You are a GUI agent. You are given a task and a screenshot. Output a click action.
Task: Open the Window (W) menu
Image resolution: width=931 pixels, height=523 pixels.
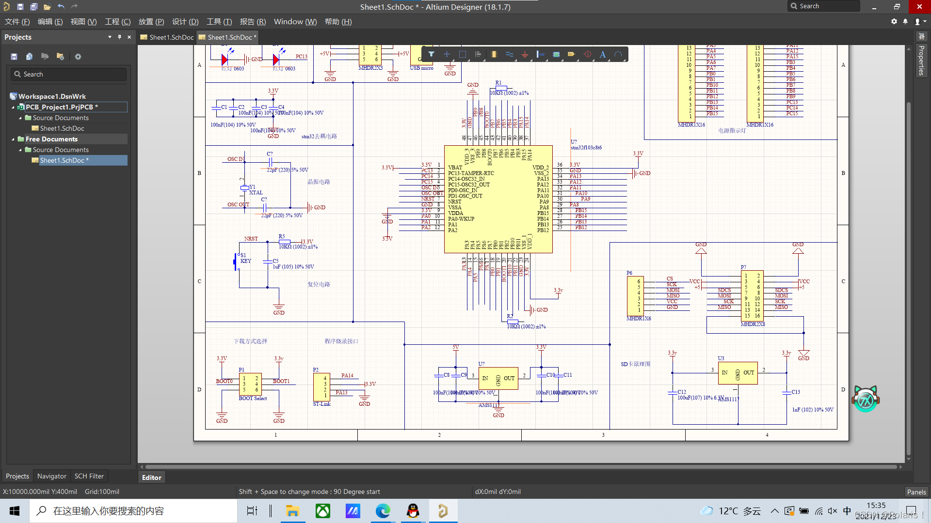[295, 22]
